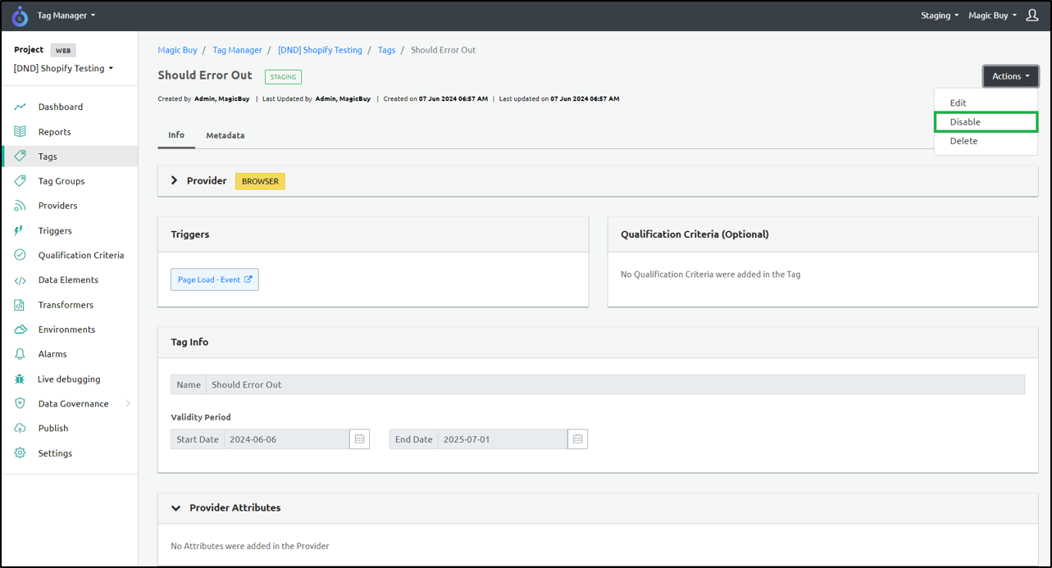This screenshot has height=568, width=1052.
Task: Open the Staging environment dropdown
Action: coord(940,16)
